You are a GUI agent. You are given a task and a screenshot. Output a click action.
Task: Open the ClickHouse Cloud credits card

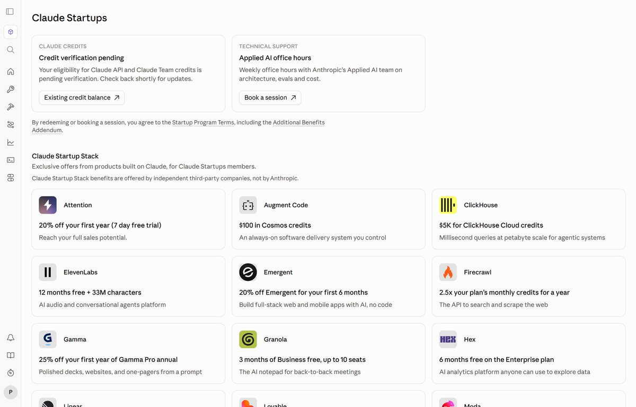pos(528,219)
